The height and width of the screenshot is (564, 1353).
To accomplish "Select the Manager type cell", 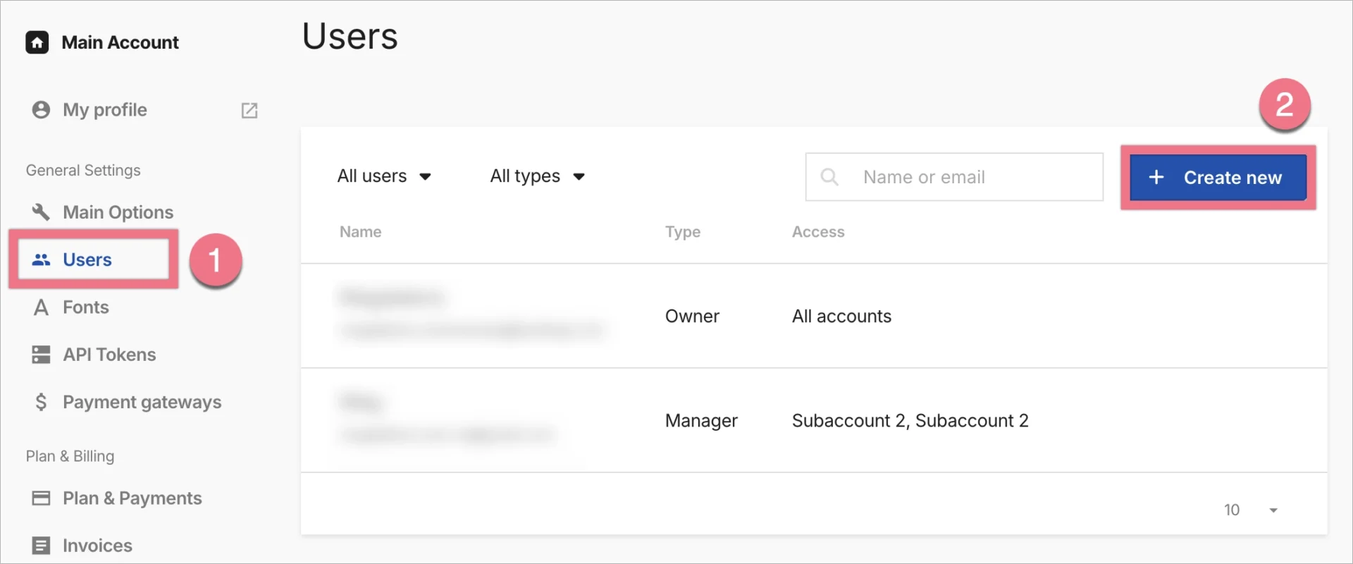I will click(x=701, y=421).
